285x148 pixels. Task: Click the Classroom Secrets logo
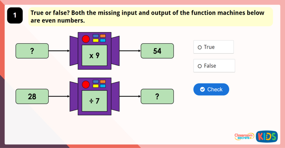(x=244, y=136)
